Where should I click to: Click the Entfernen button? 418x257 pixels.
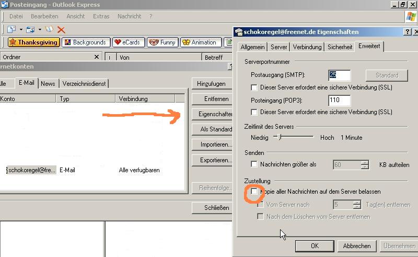[212, 99]
